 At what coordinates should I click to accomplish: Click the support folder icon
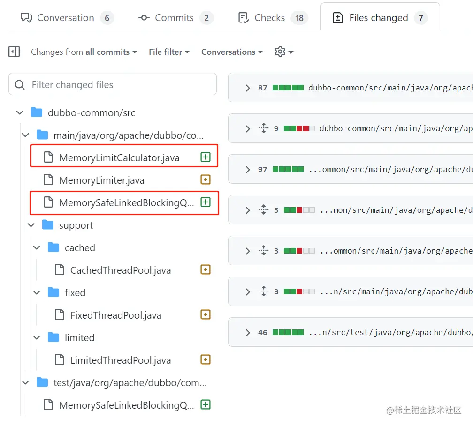click(x=48, y=225)
